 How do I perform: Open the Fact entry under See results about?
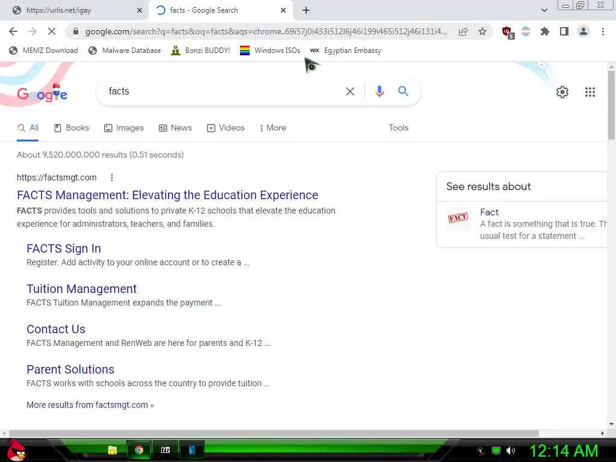(x=489, y=212)
